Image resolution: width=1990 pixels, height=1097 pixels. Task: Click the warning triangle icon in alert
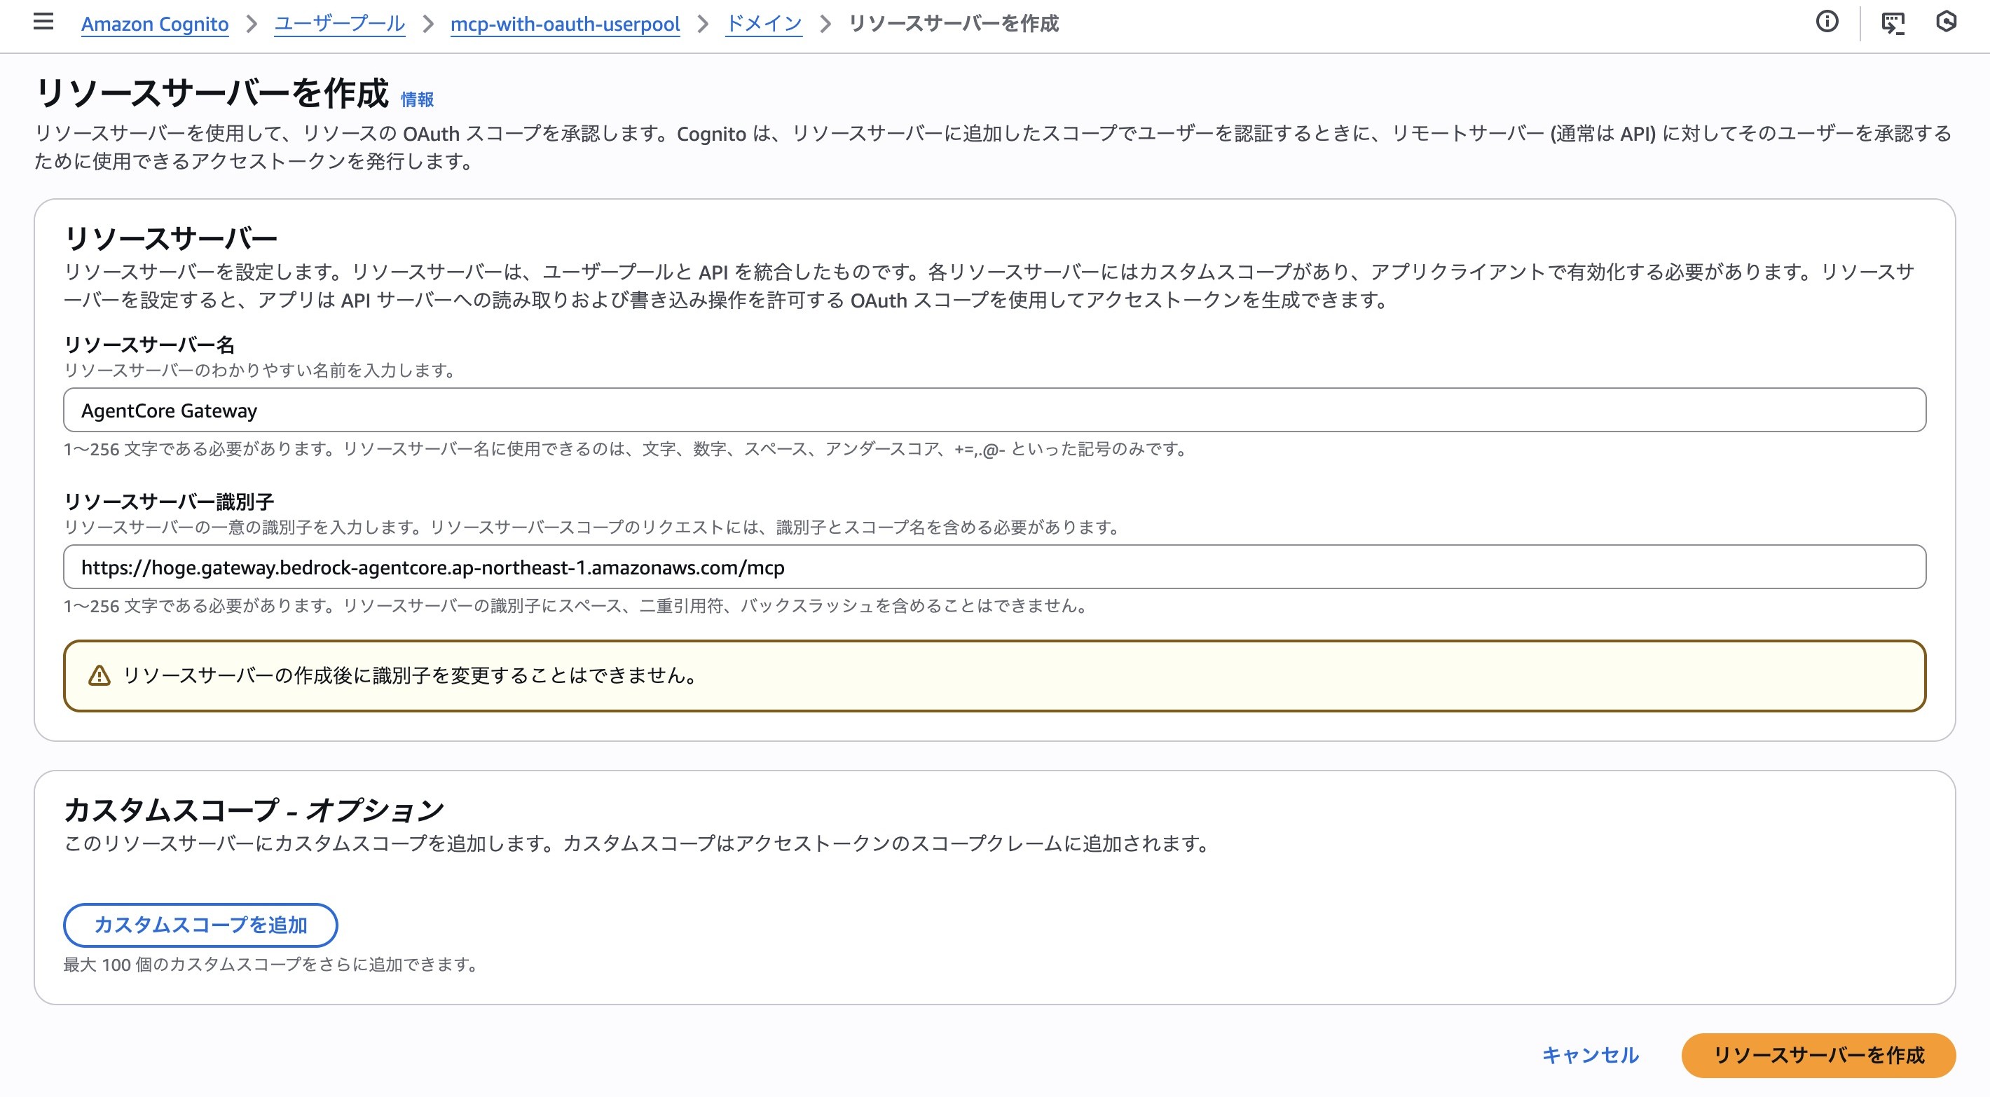click(x=99, y=675)
